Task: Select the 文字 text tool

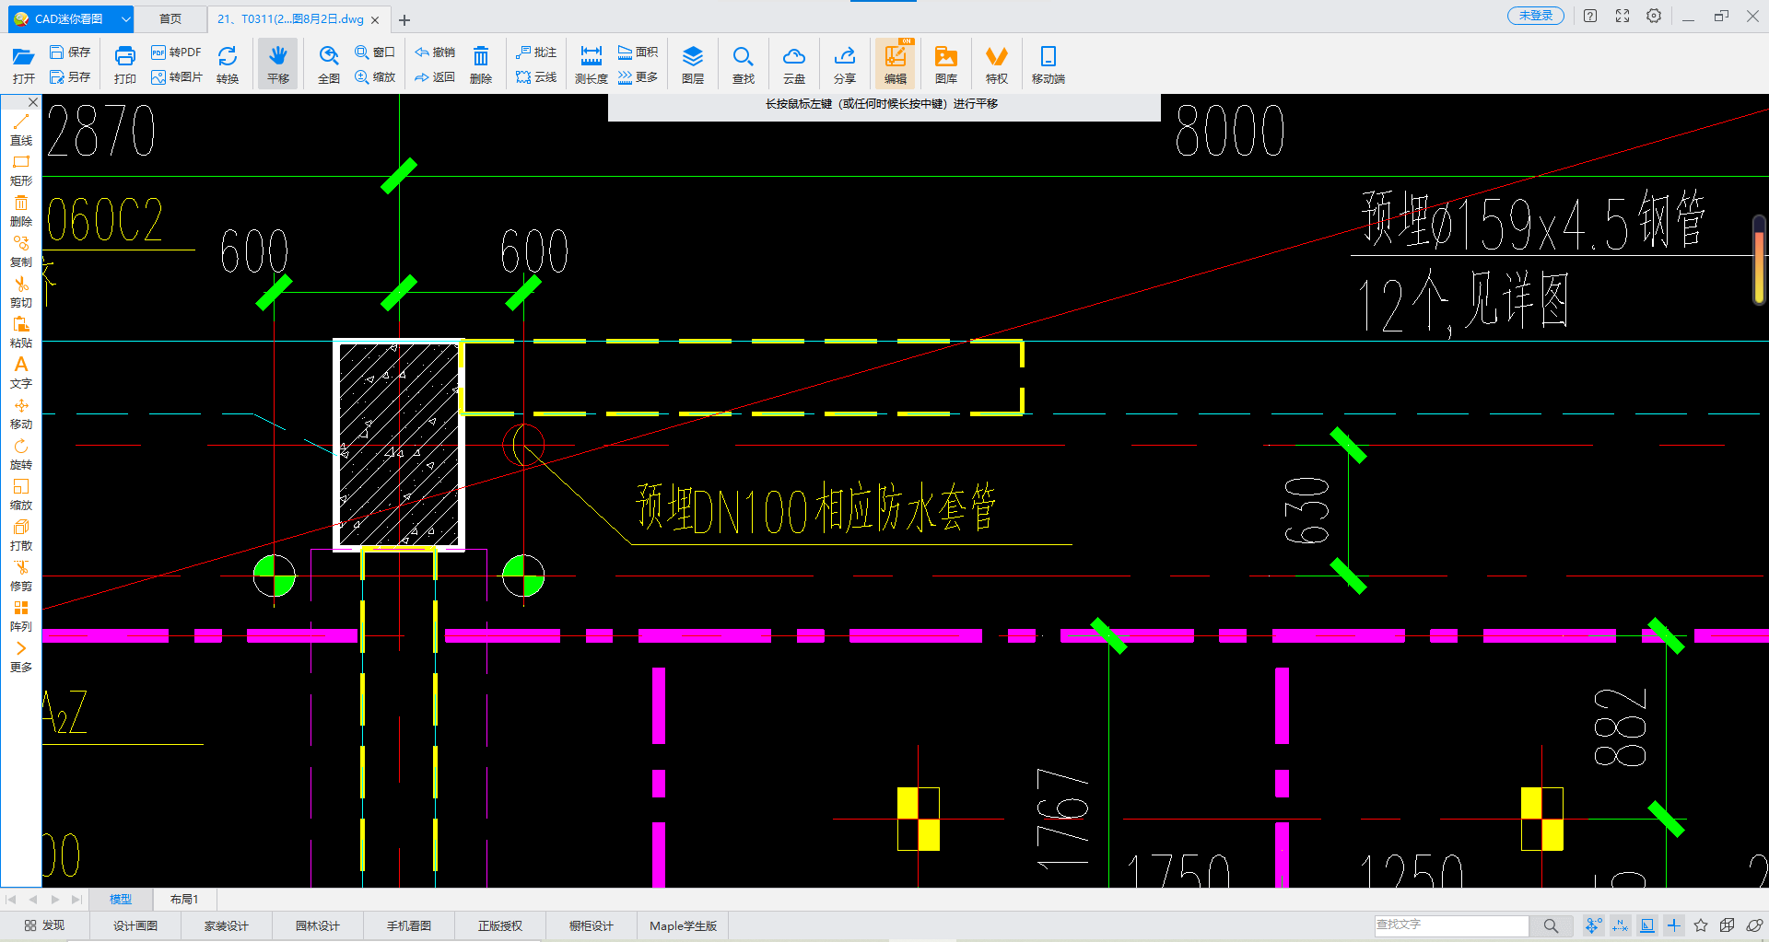Action: coord(21,373)
